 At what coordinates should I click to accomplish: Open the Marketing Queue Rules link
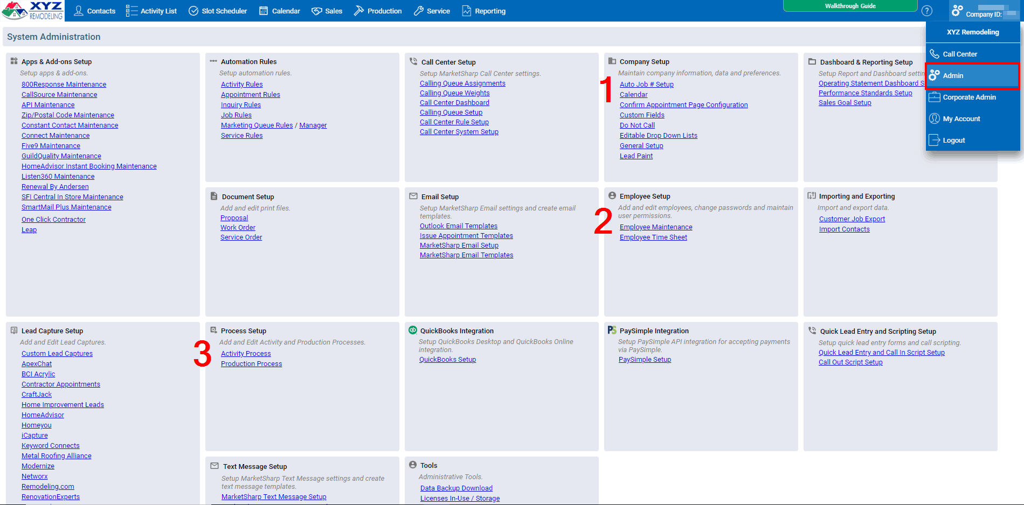click(x=257, y=125)
